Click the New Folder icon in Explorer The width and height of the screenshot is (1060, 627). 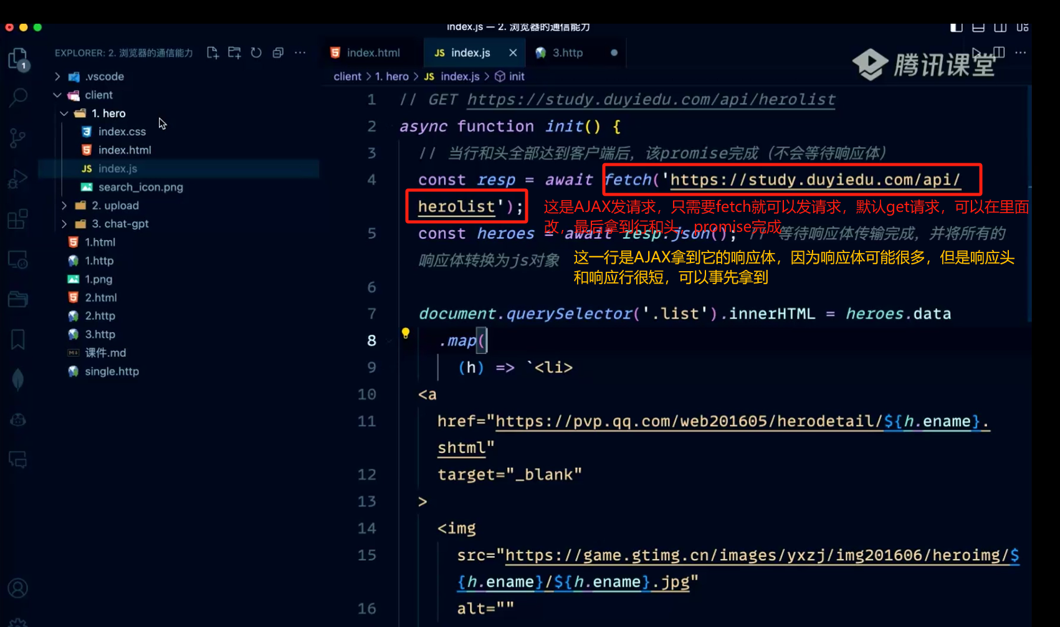(x=234, y=53)
